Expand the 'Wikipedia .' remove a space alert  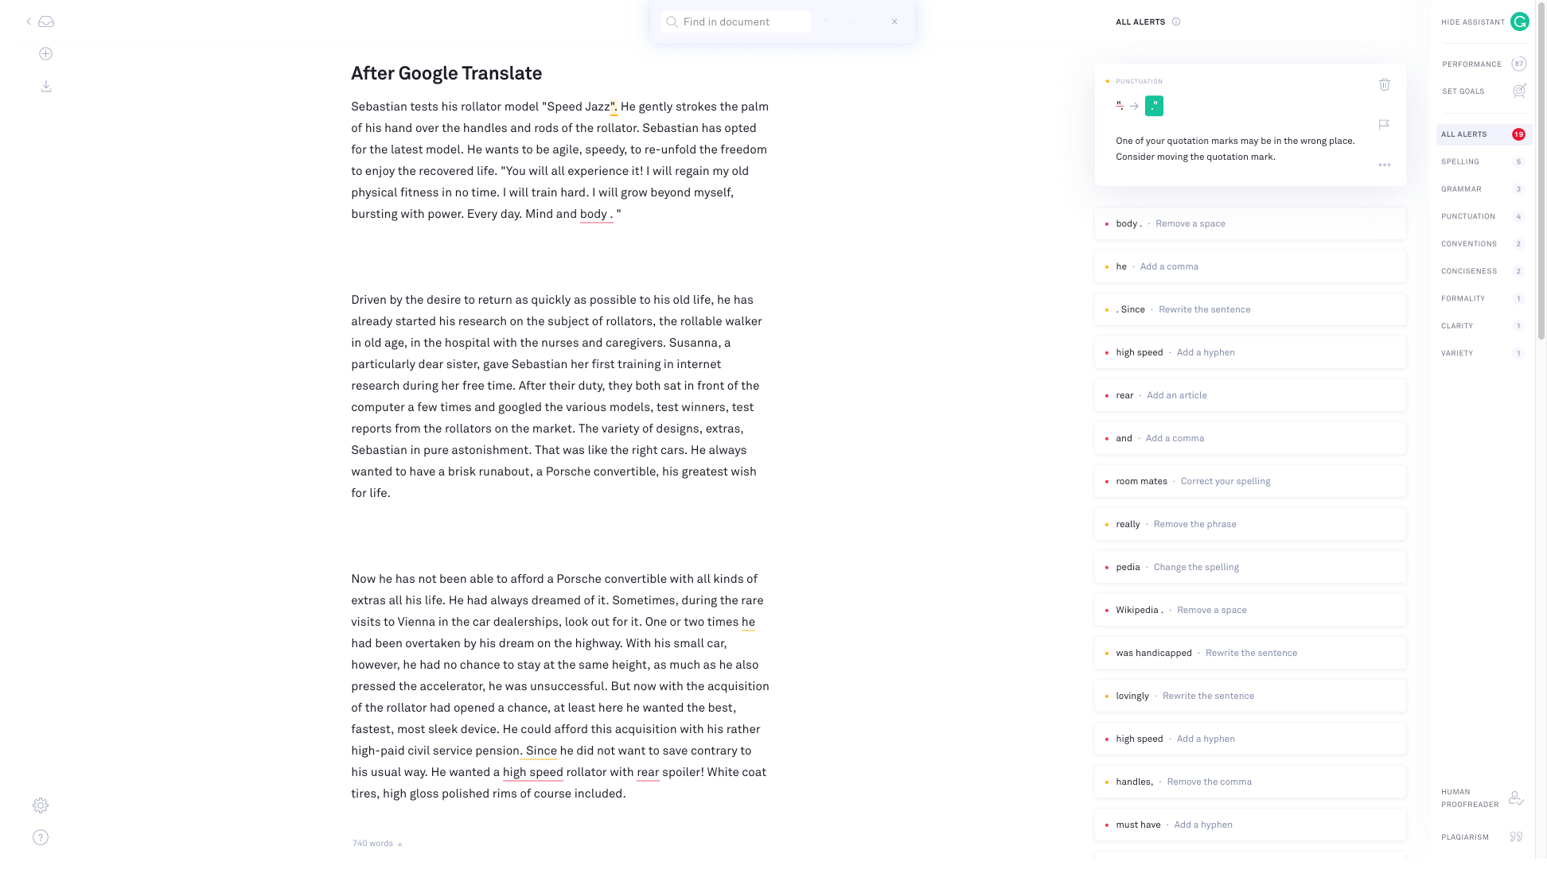pyautogui.click(x=1250, y=610)
